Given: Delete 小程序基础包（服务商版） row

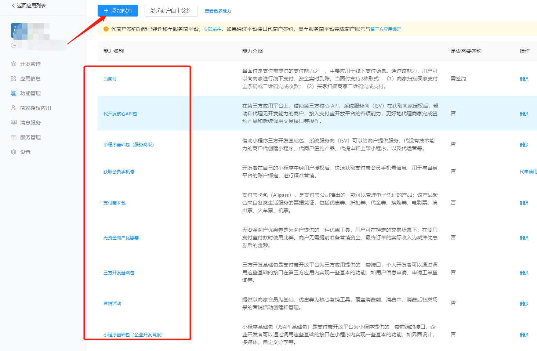Looking at the screenshot, I should point(524,145).
